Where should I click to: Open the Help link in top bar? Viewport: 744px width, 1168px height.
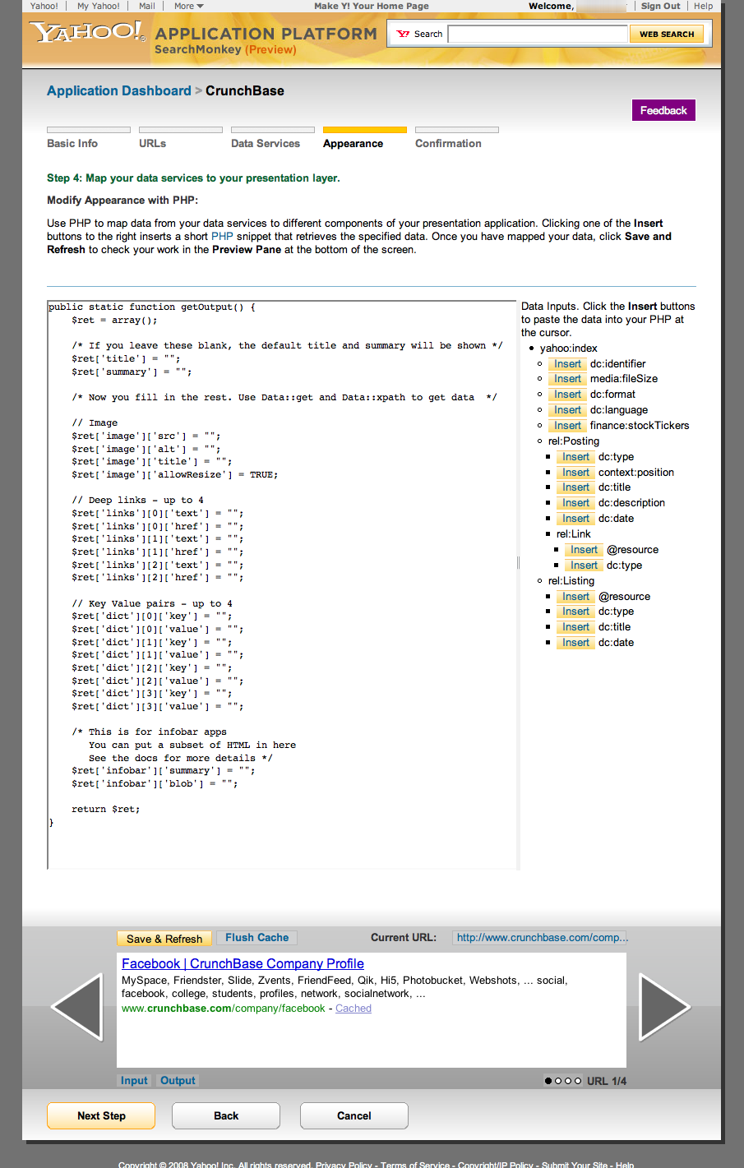[703, 6]
